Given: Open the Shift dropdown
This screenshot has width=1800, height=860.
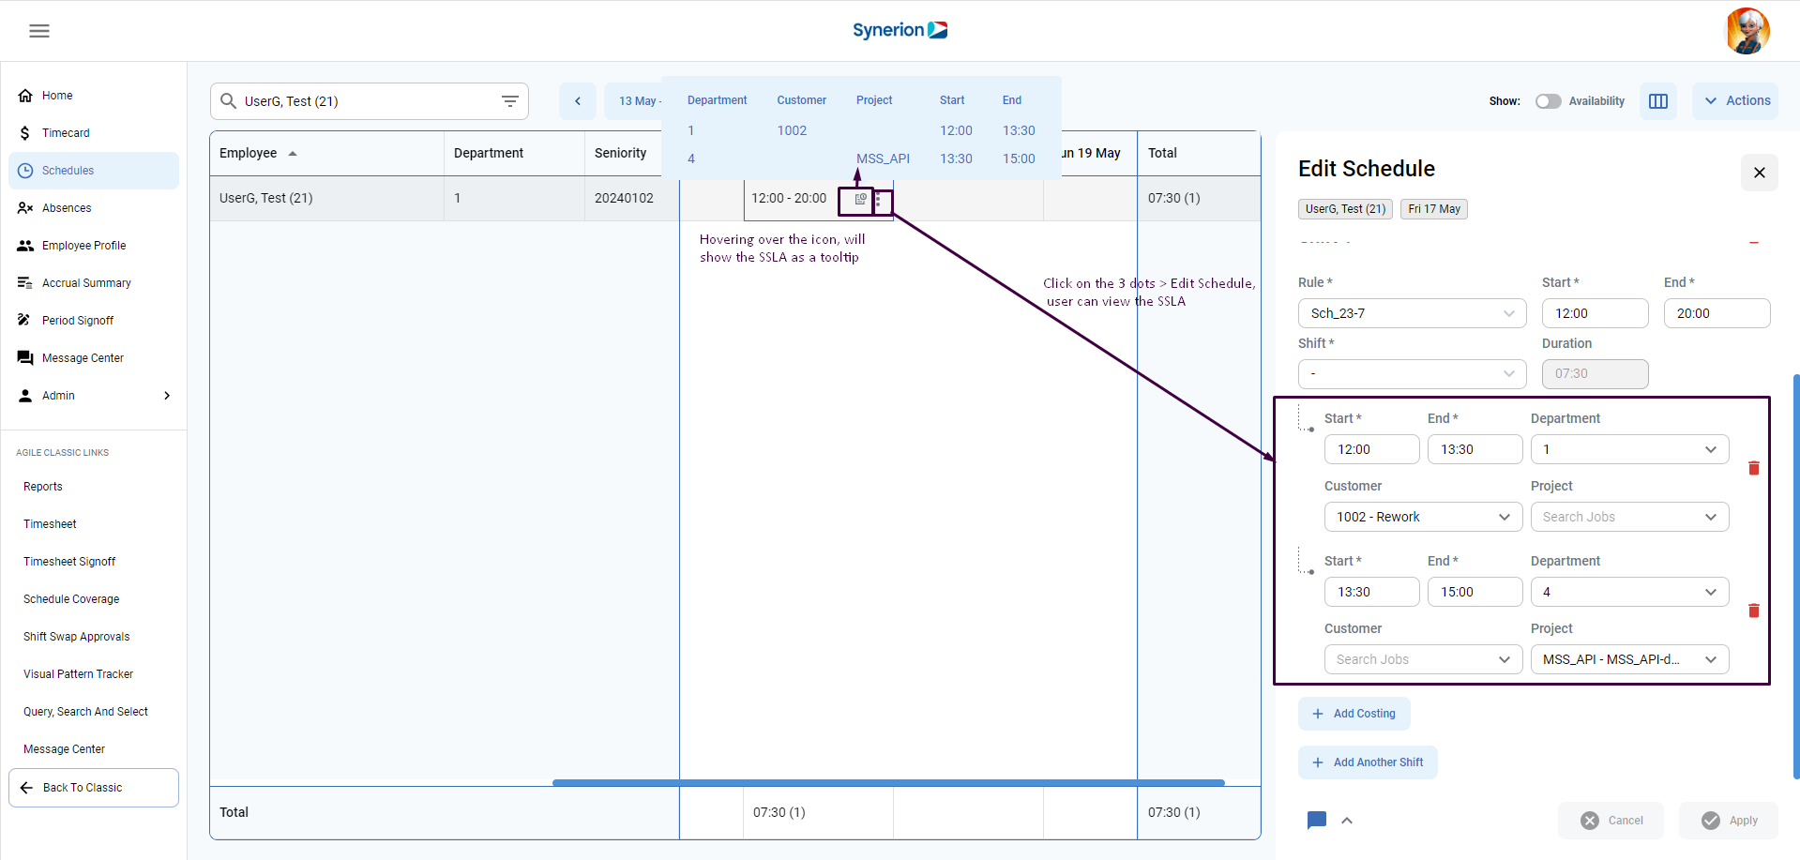Looking at the screenshot, I should (x=1413, y=373).
